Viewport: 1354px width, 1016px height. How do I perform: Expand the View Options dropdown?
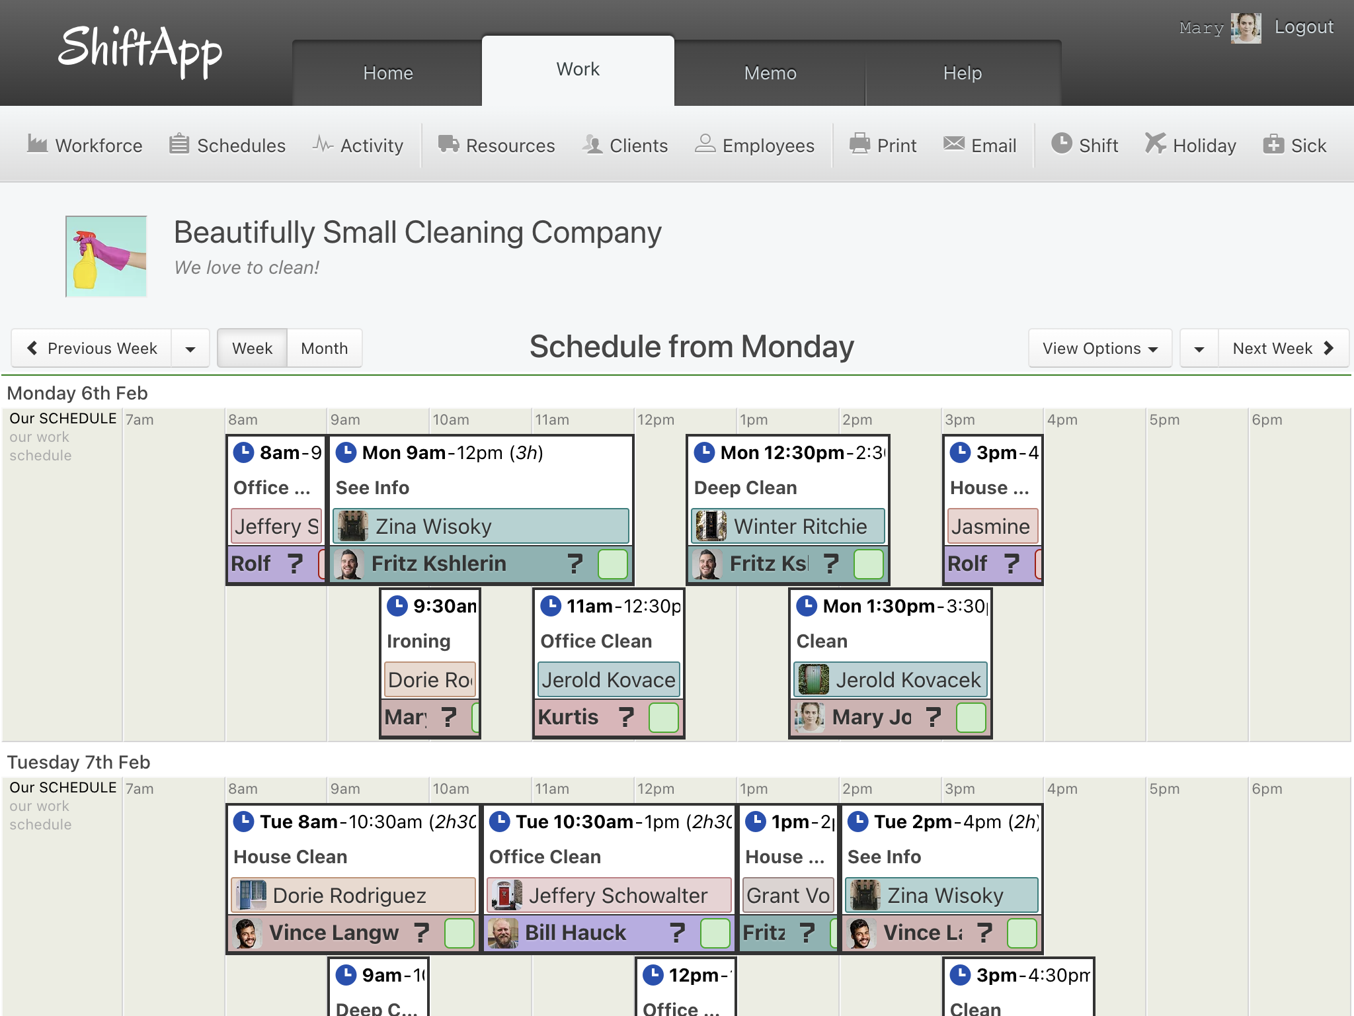click(1099, 349)
